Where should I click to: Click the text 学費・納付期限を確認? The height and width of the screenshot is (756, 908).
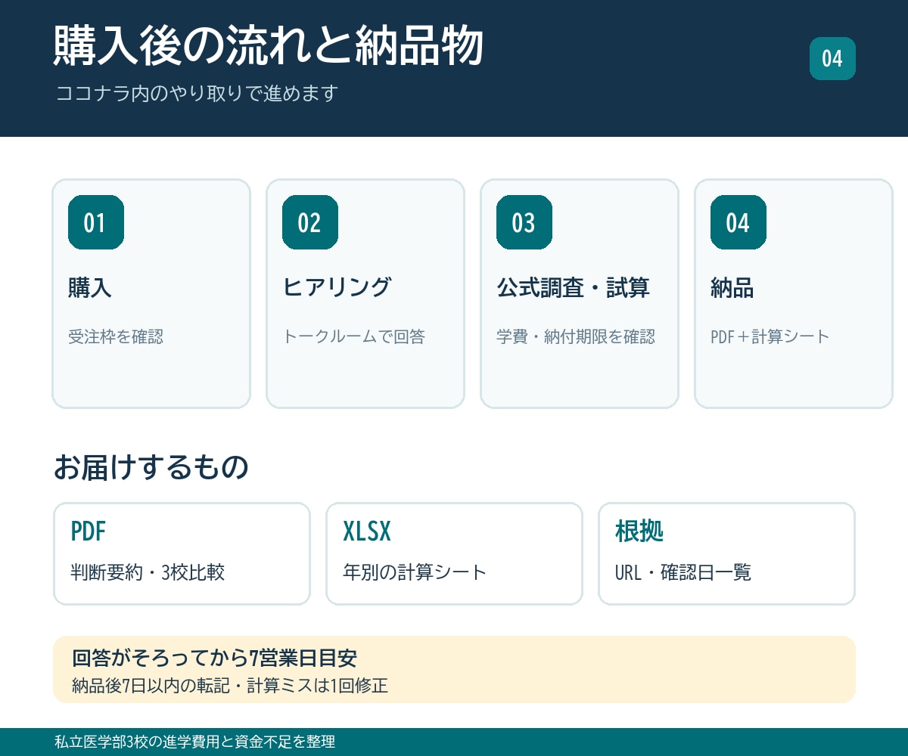[x=576, y=337]
